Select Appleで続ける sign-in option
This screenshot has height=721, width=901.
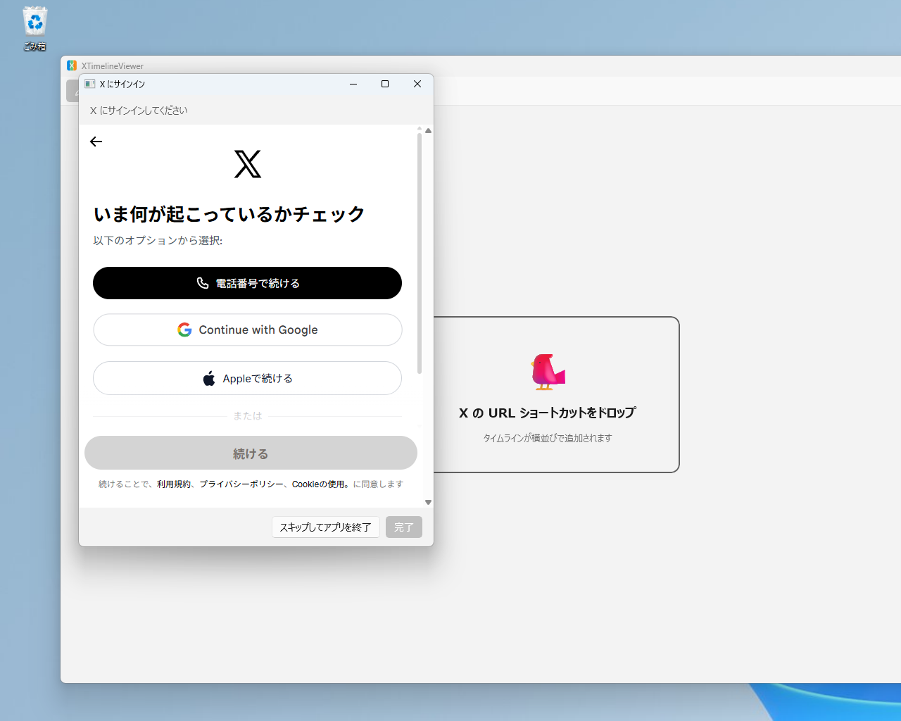tap(247, 378)
